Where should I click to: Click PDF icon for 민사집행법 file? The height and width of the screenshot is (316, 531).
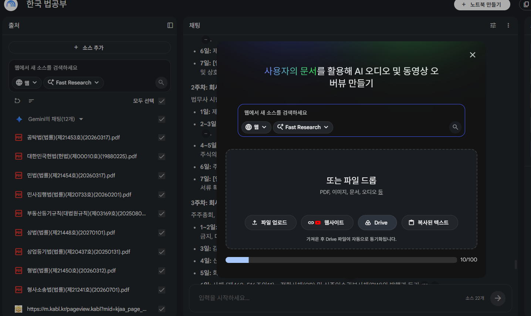coord(18,195)
